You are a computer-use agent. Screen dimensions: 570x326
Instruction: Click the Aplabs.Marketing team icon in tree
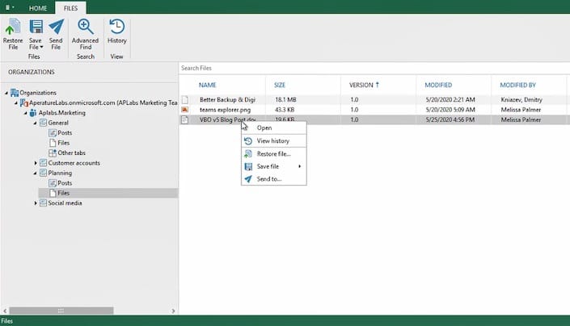(x=32, y=113)
